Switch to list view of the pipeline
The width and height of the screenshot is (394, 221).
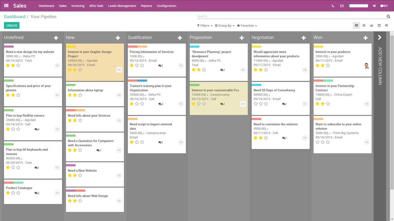[x=364, y=25]
